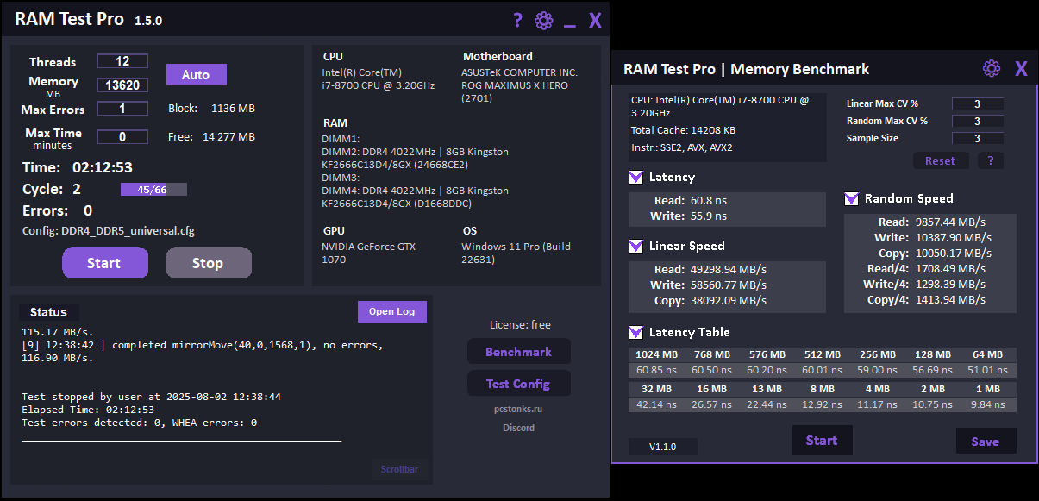Screen dimensions: 1039x501
Task: Toggle the Latency Table checkbox
Action: pyautogui.click(x=636, y=332)
